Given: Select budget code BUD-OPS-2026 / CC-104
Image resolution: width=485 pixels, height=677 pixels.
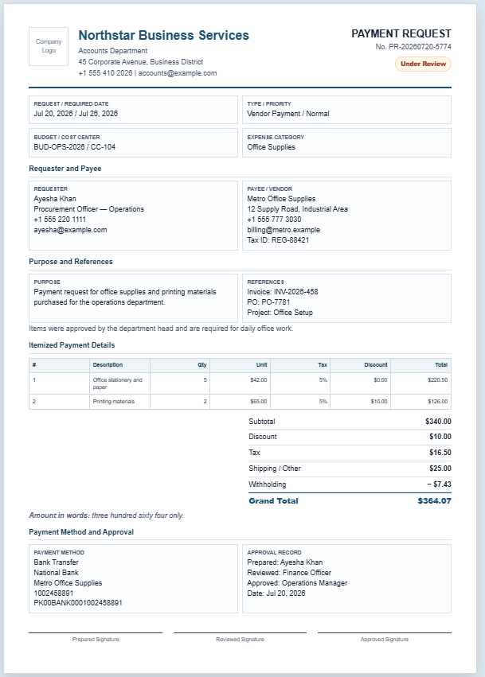Looking at the screenshot, I should point(74,147).
